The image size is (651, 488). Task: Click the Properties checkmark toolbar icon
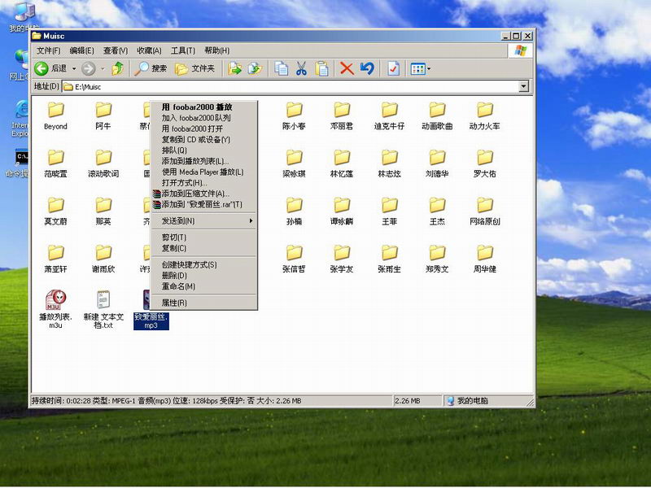393,68
